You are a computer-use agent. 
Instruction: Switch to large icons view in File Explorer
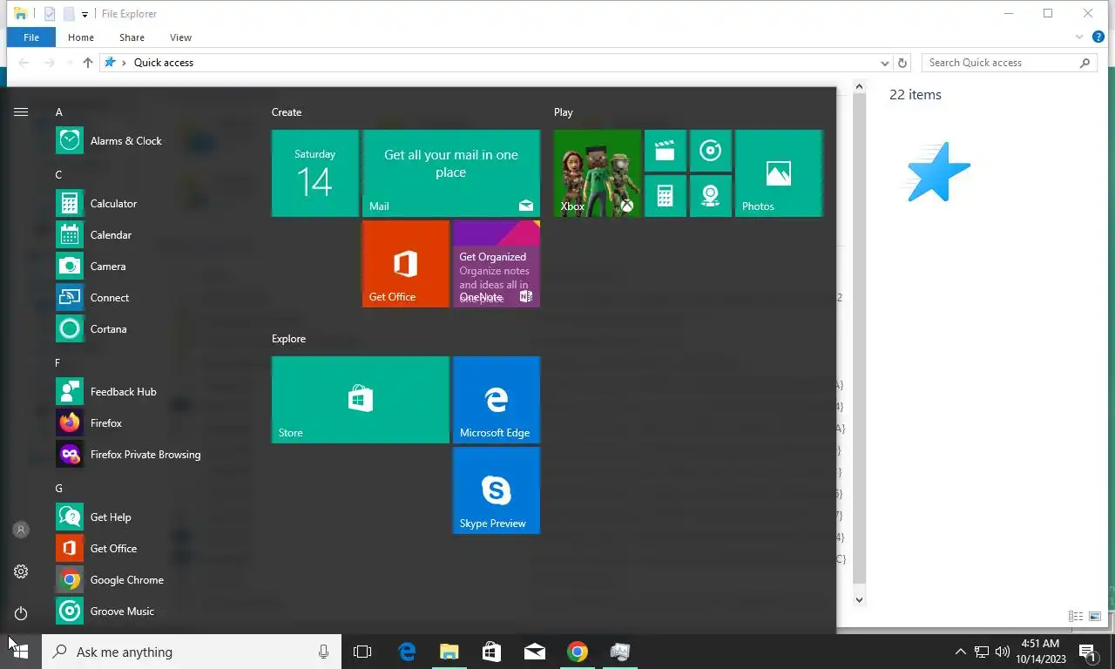click(1095, 616)
